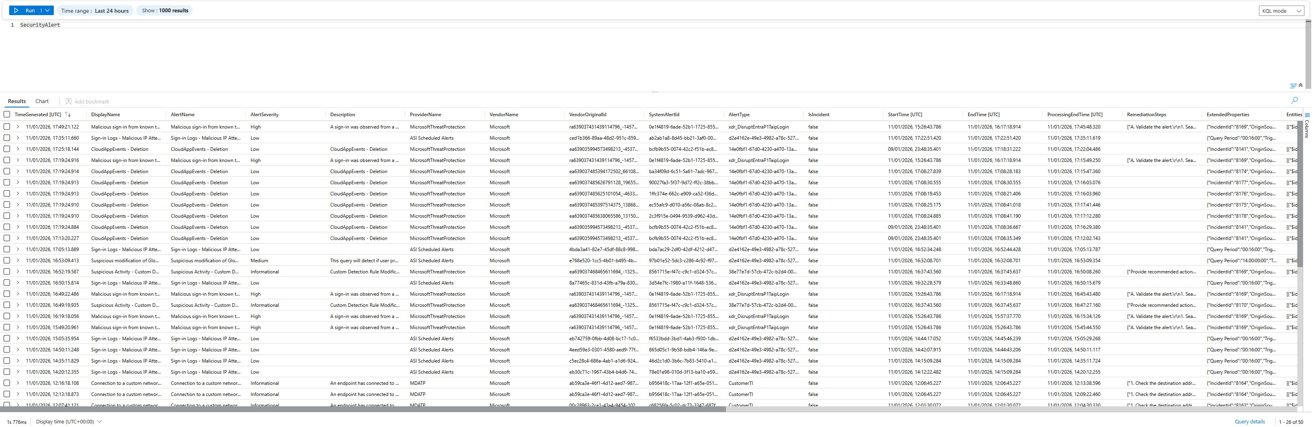This screenshot has width=1314, height=427.
Task: Open the Columns panel icon
Action: [1307, 115]
